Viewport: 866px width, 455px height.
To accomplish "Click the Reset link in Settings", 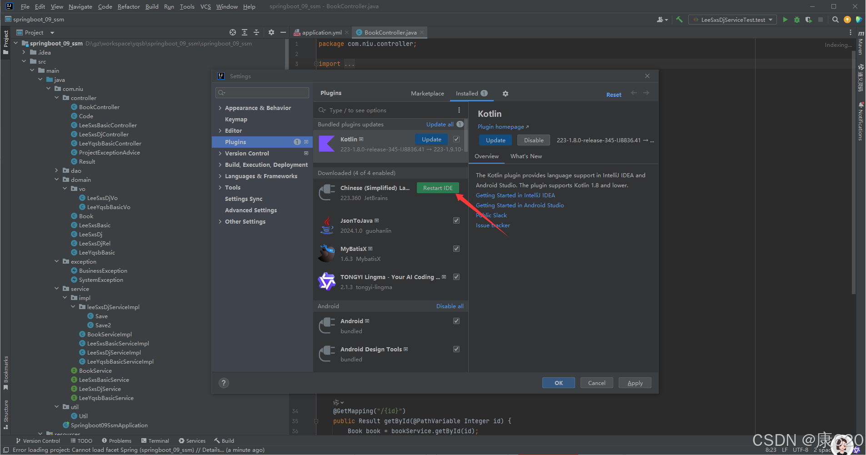I will coord(614,95).
